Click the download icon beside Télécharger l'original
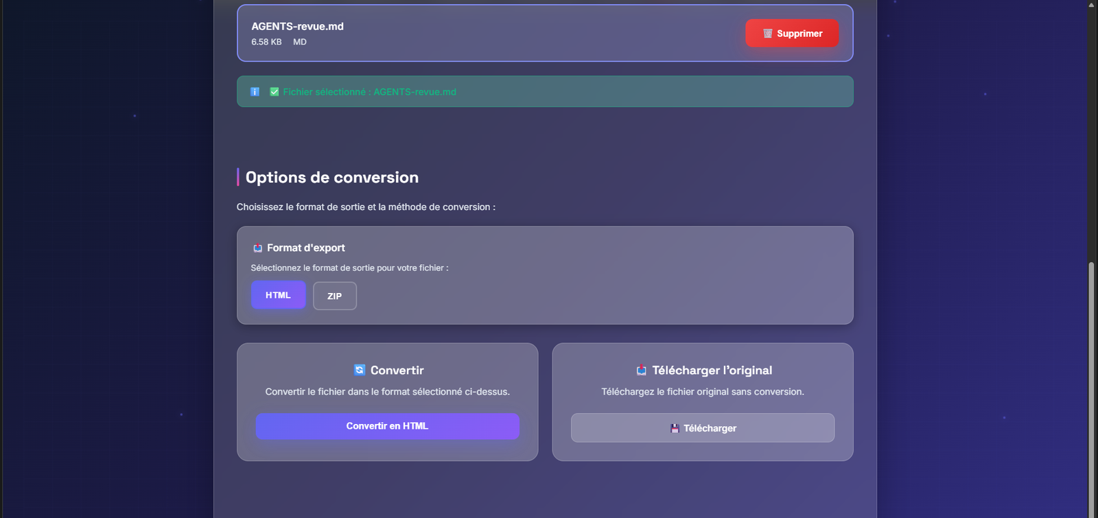This screenshot has width=1098, height=518. (x=642, y=370)
